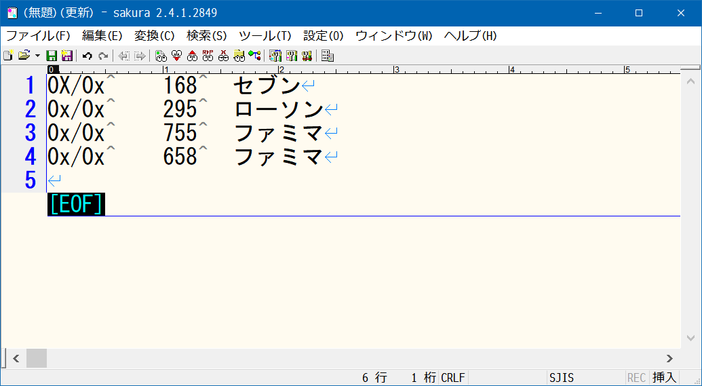This screenshot has width=702, height=386.
Task: Click the word ローソン on line 2
Action: (x=278, y=109)
